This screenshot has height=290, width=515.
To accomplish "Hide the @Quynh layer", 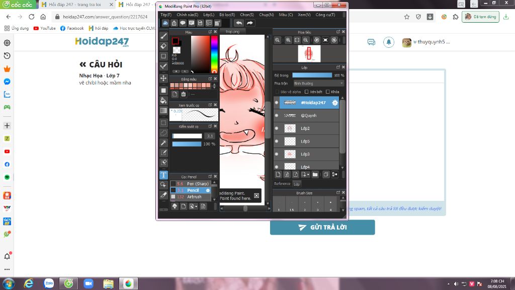I will tap(277, 115).
